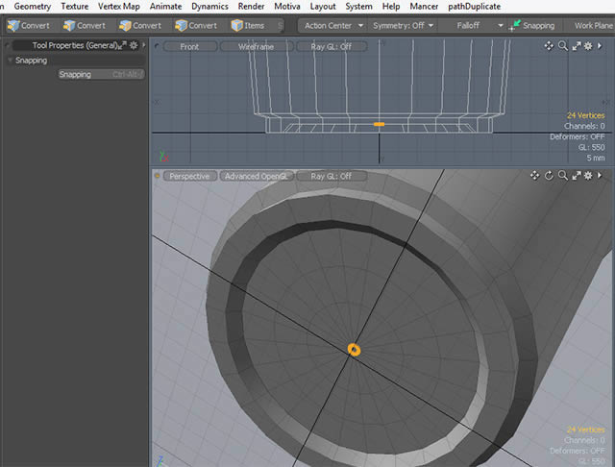The image size is (615, 467).
Task: Open the Mancer menu
Action: [424, 7]
